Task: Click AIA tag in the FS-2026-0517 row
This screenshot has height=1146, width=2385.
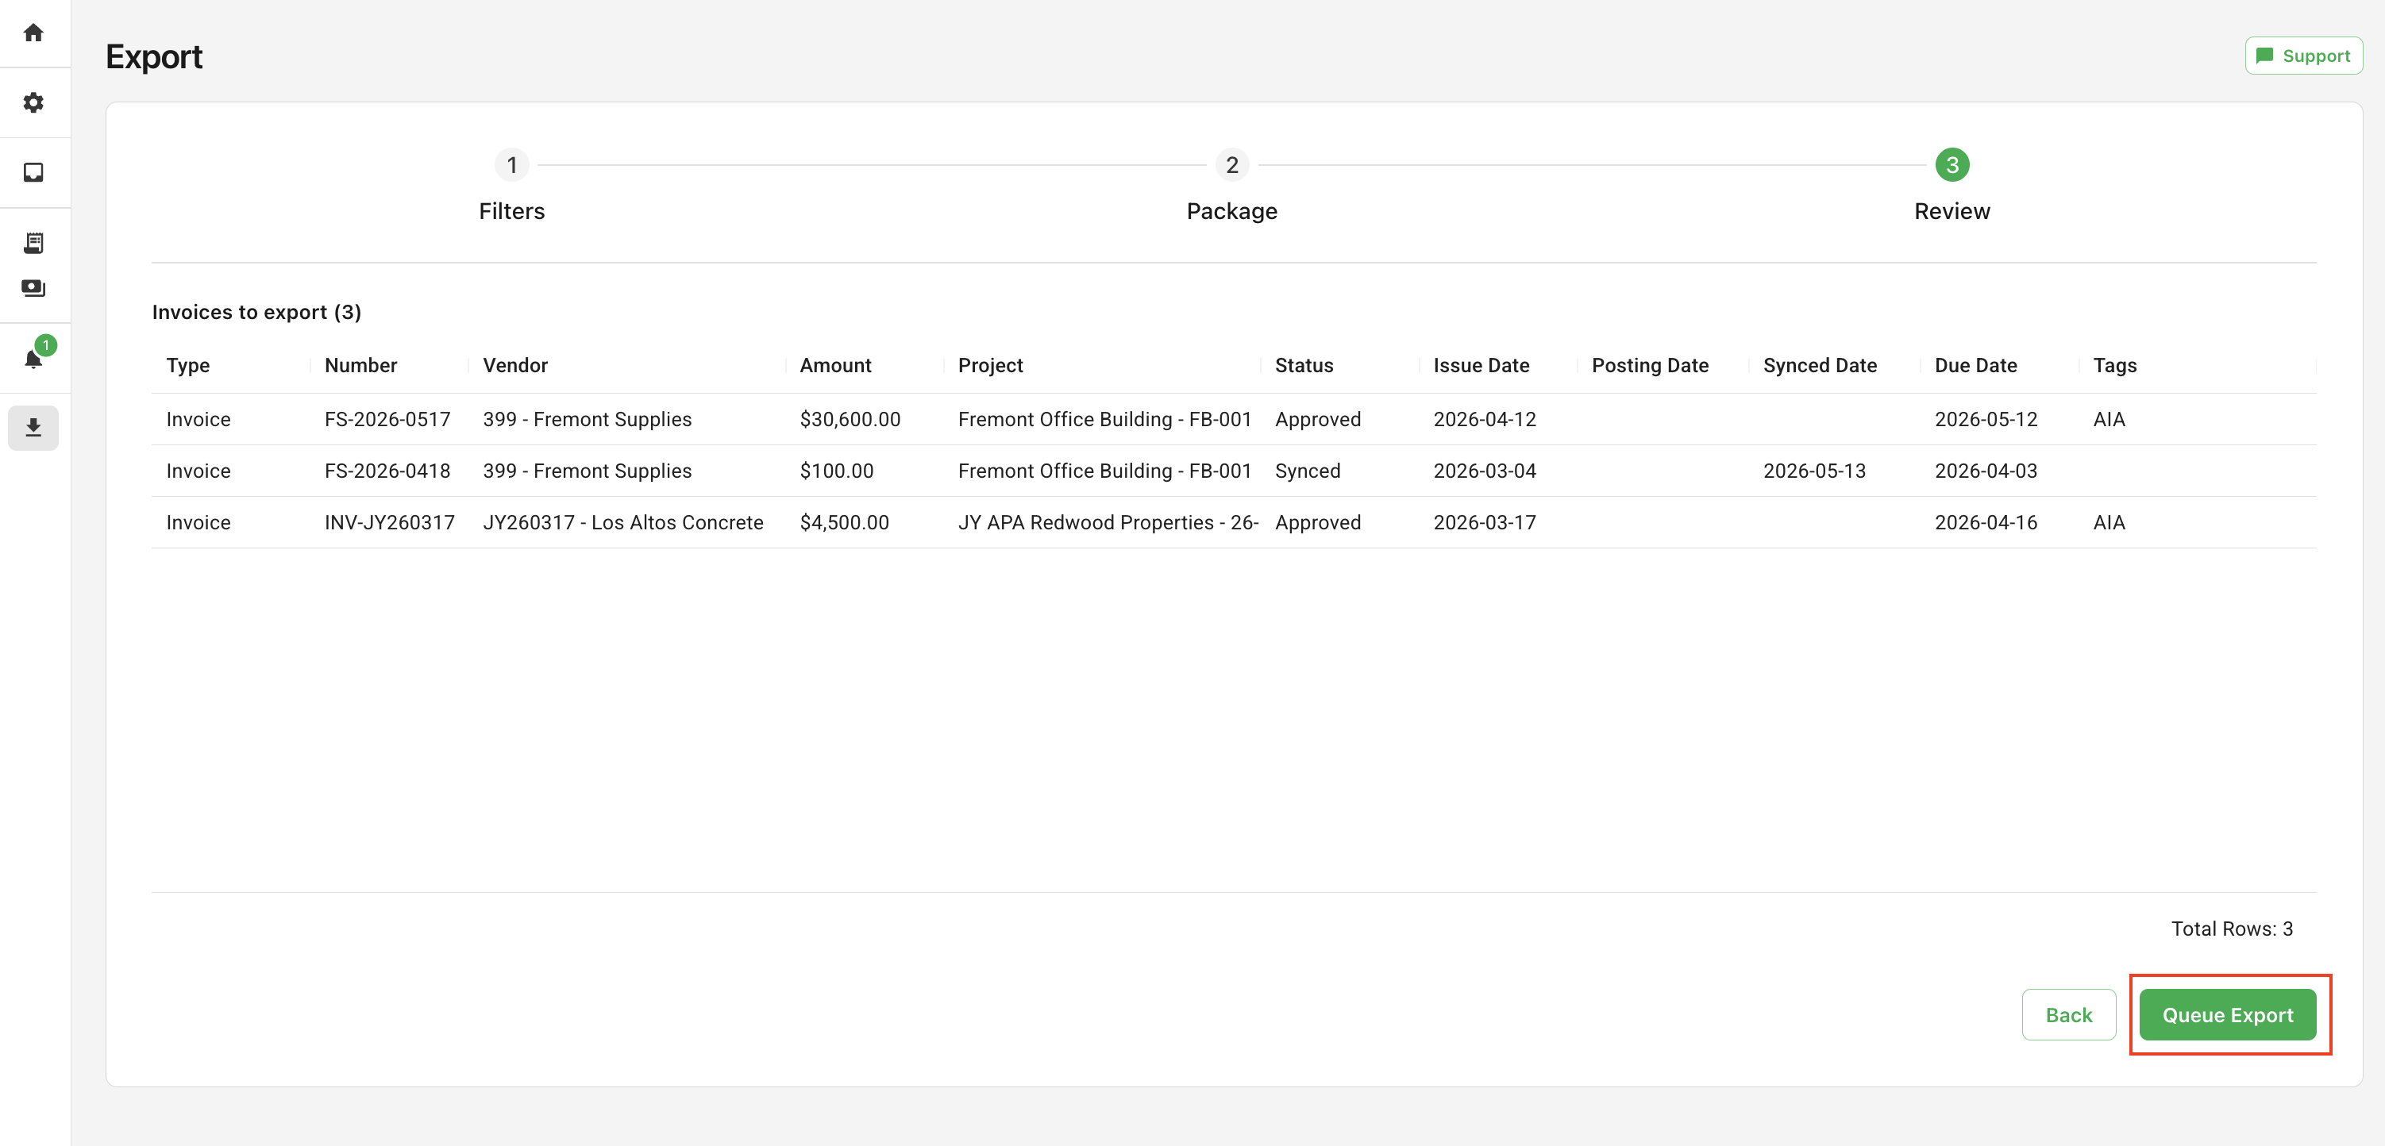Action: 2108,419
